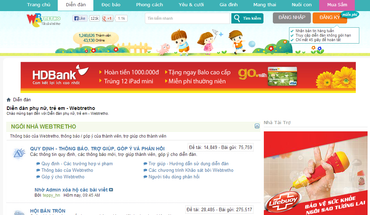Image resolution: width=370 pixels, height=215 pixels.
Task: Click bubble icon beside Quy định - Các trường hợp
Action: pos(38,163)
